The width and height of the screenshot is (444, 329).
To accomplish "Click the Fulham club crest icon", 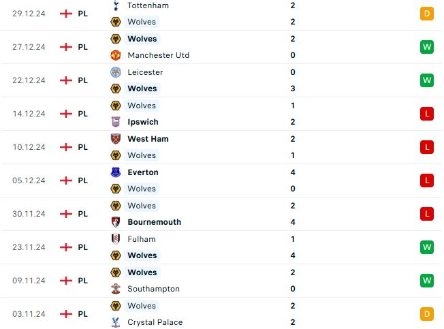I will pos(116,239).
